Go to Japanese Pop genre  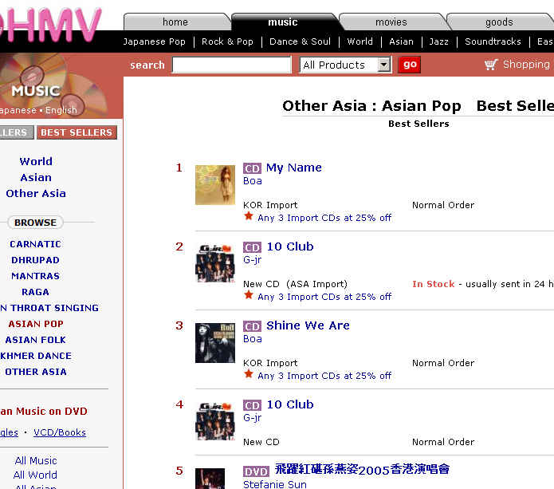(155, 41)
